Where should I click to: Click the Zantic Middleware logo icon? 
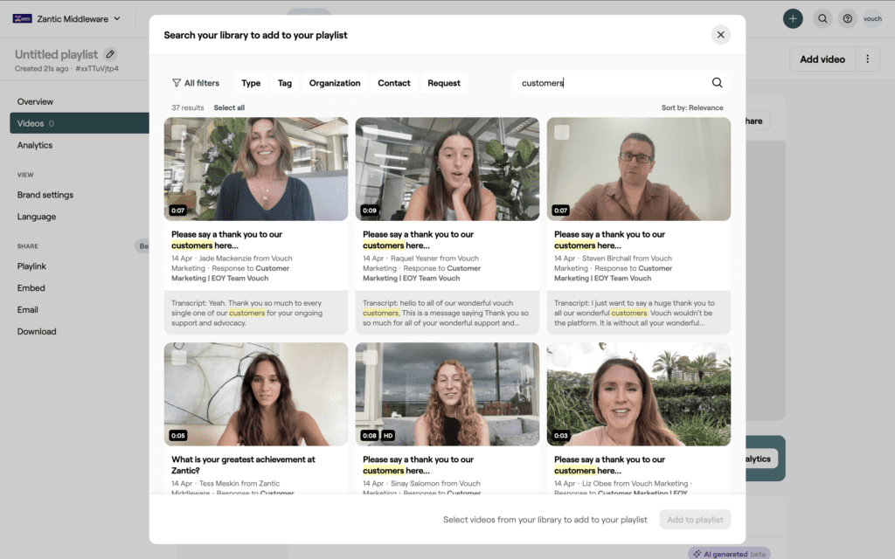tap(22, 18)
